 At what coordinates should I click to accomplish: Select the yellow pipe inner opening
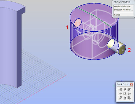111,43
